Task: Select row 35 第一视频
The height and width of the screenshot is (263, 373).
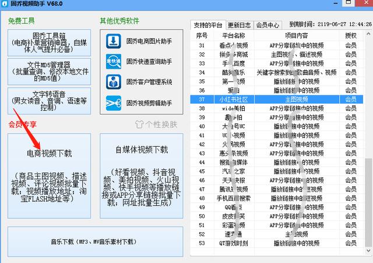Action: [277, 81]
